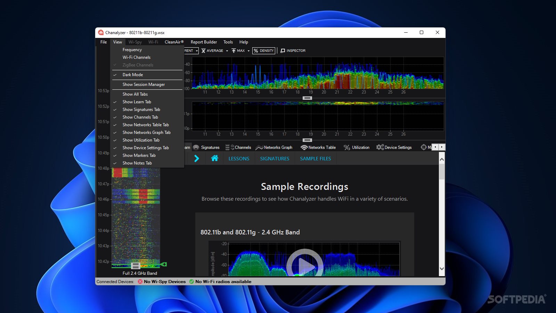Click the green Wi-Fi radios status icon
Image resolution: width=556 pixels, height=313 pixels.
tap(191, 282)
